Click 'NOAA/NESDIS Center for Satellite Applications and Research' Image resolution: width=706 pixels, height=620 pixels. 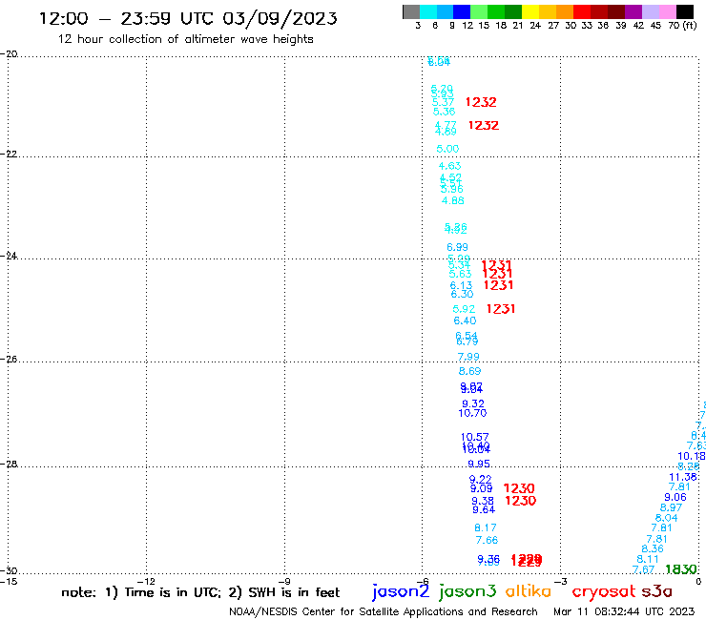(x=384, y=611)
